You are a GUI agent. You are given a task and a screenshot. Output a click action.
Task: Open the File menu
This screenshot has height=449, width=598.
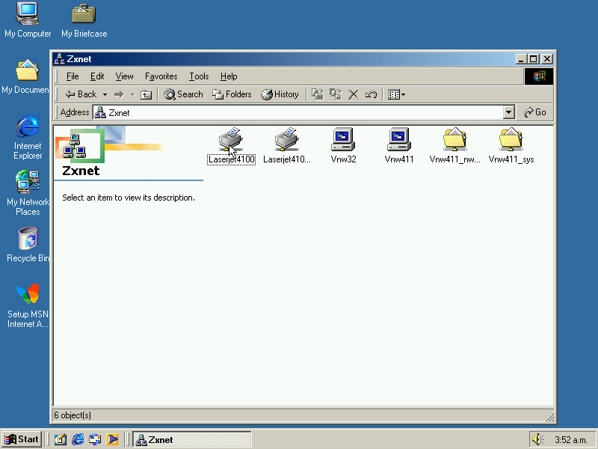click(73, 76)
